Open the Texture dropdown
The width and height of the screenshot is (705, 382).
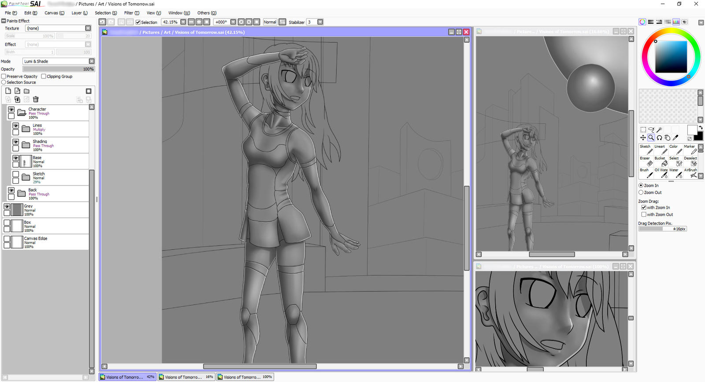click(88, 28)
